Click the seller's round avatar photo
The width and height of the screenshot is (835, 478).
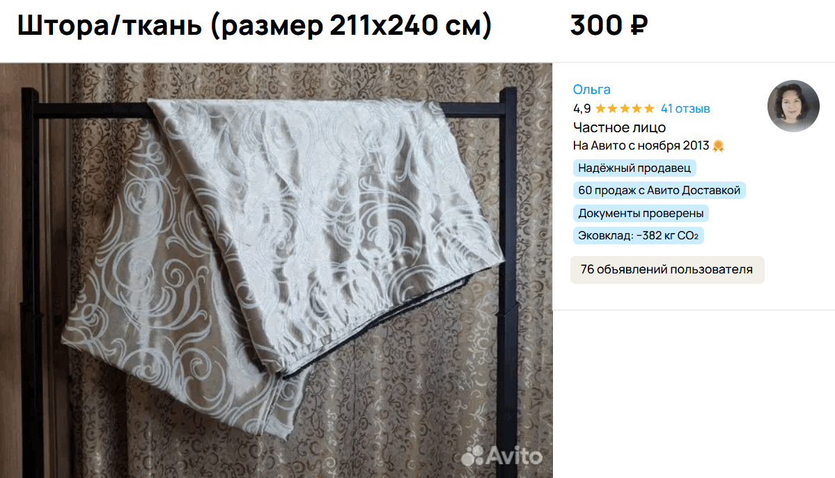coord(793,106)
